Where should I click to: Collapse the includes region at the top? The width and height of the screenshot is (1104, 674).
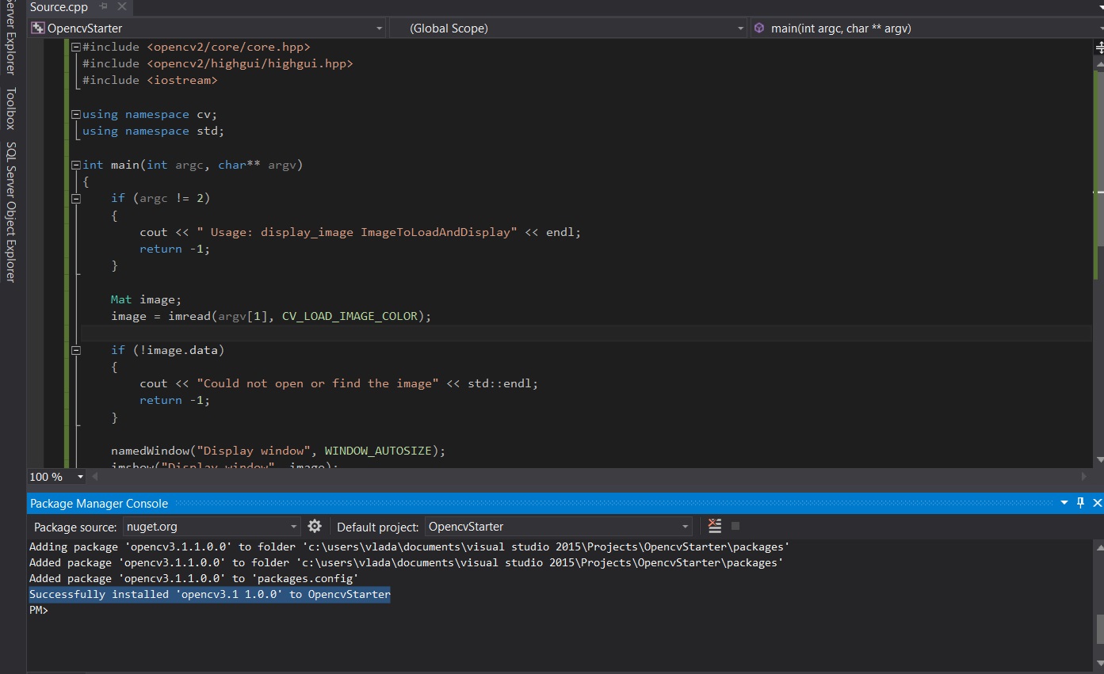pos(75,47)
